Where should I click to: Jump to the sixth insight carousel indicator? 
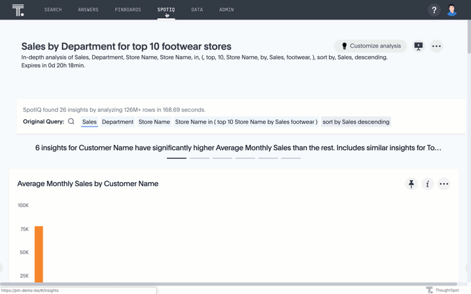click(290, 158)
